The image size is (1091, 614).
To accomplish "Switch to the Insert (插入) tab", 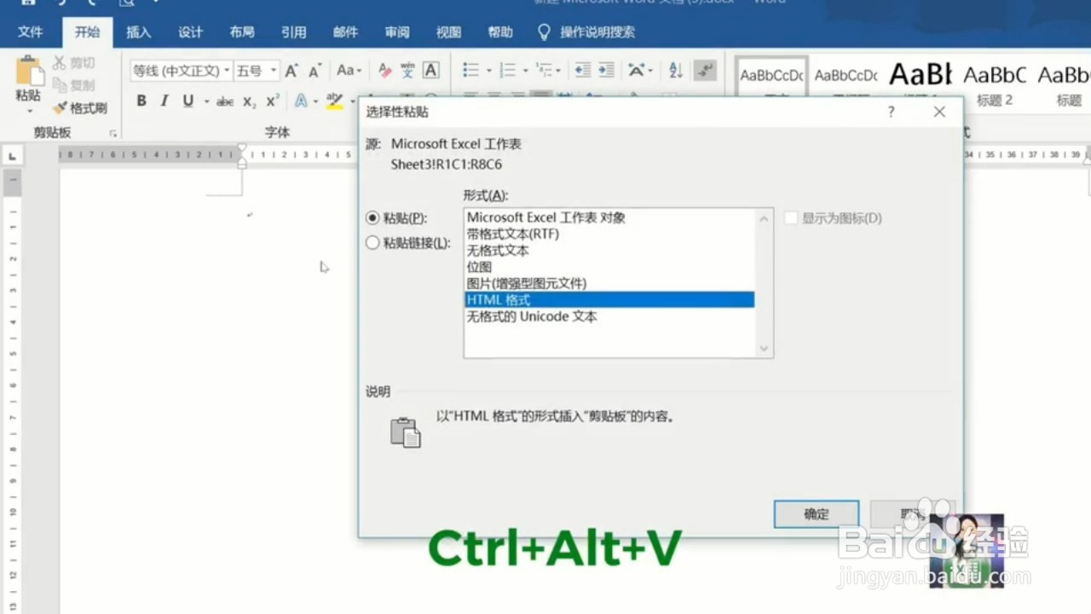I will (138, 32).
